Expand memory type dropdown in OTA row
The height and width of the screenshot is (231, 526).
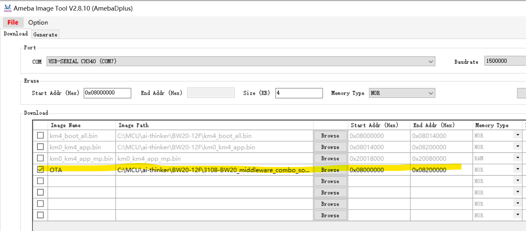tap(517, 170)
